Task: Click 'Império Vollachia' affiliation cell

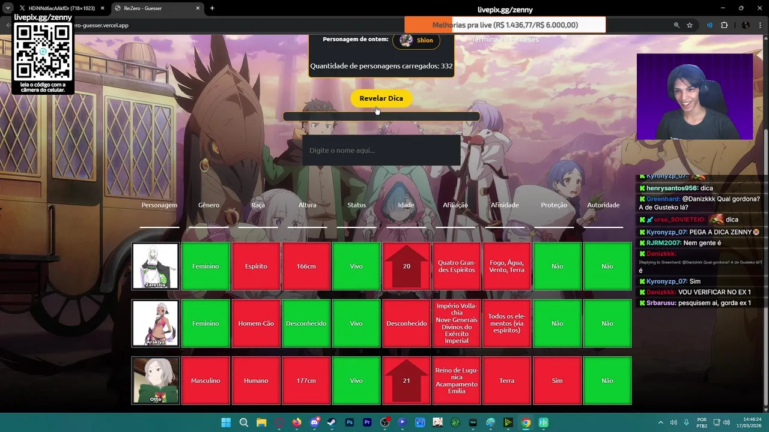Action: (x=457, y=323)
